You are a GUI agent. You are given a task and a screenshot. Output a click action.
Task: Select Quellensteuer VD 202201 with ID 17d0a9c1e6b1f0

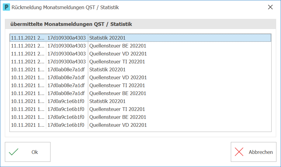click(x=140, y=125)
